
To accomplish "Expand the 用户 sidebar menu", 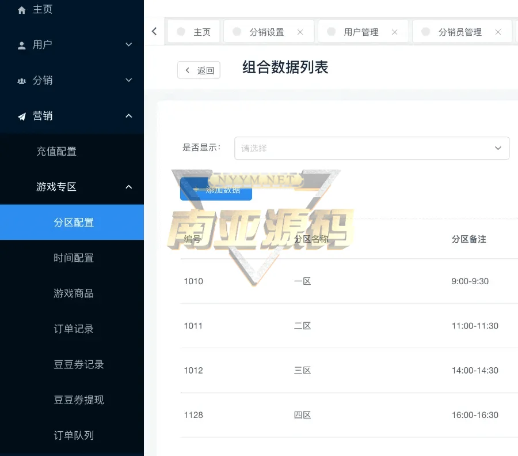I will (x=129, y=45).
